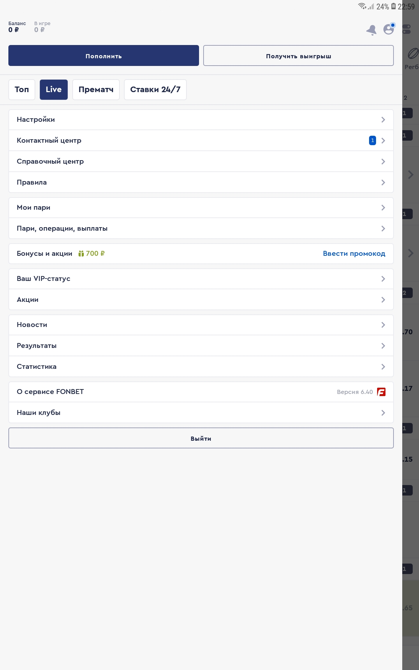
Task: Tap the Contact center unread badge
Action: (373, 140)
